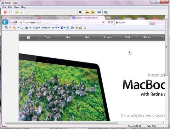Image resolution: width=170 pixels, height=129 pixels.
Task: Start recording with the red record button
Action: (5, 12)
